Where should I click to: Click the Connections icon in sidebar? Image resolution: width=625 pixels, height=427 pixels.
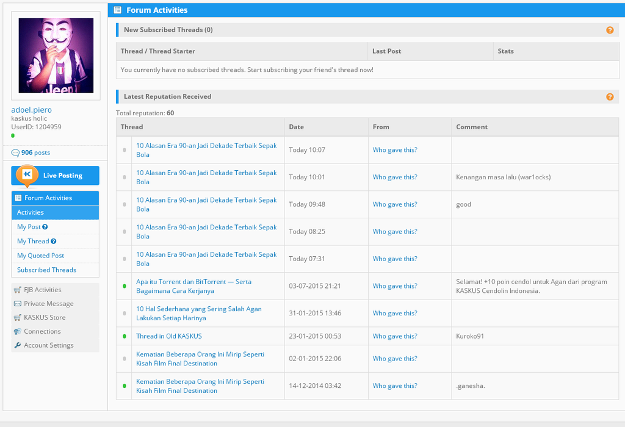(18, 332)
